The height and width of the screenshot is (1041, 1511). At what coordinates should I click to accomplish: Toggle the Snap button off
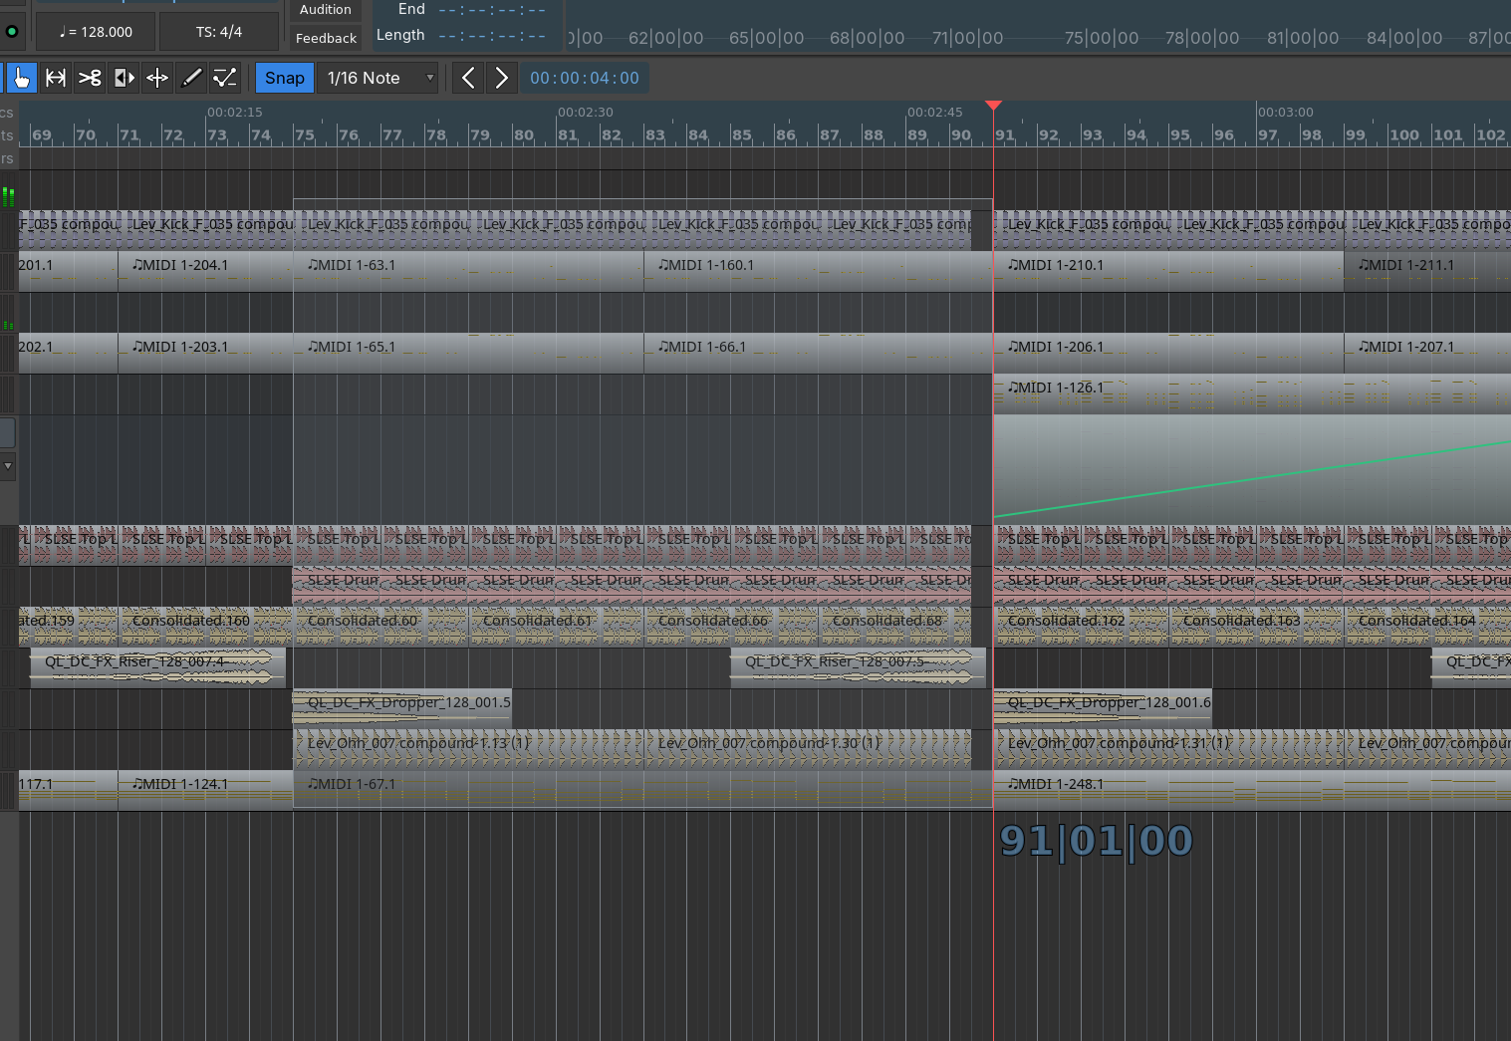[284, 78]
